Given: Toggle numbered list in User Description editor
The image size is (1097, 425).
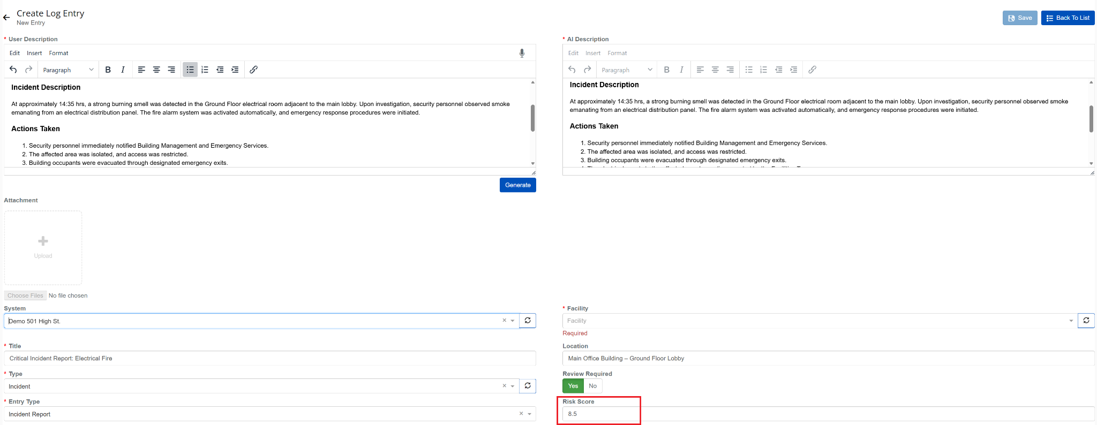Looking at the screenshot, I should 205,70.
